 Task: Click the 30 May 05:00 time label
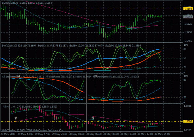click(94, 134)
